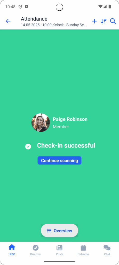Tap Paige Robinson's profile photo
Screen dimensions: 119x265
click(41, 123)
